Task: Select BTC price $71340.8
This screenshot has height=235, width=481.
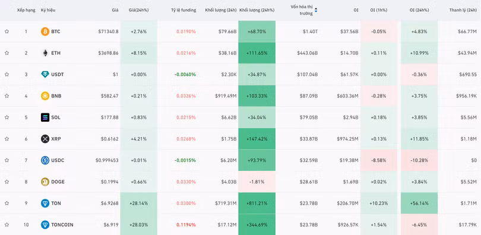Action: click(108, 31)
